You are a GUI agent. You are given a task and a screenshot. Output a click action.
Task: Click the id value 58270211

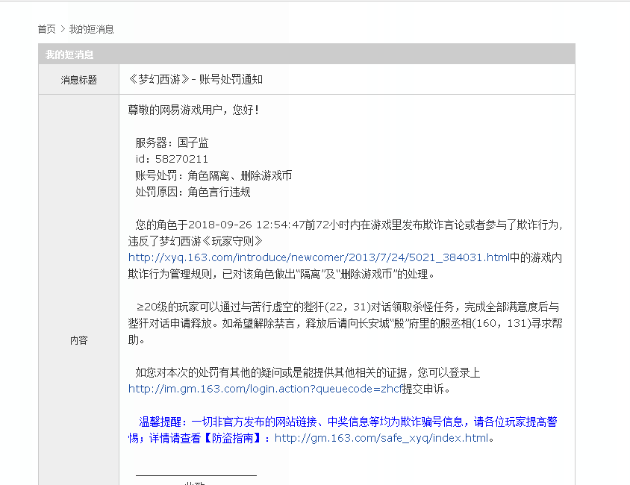click(181, 159)
